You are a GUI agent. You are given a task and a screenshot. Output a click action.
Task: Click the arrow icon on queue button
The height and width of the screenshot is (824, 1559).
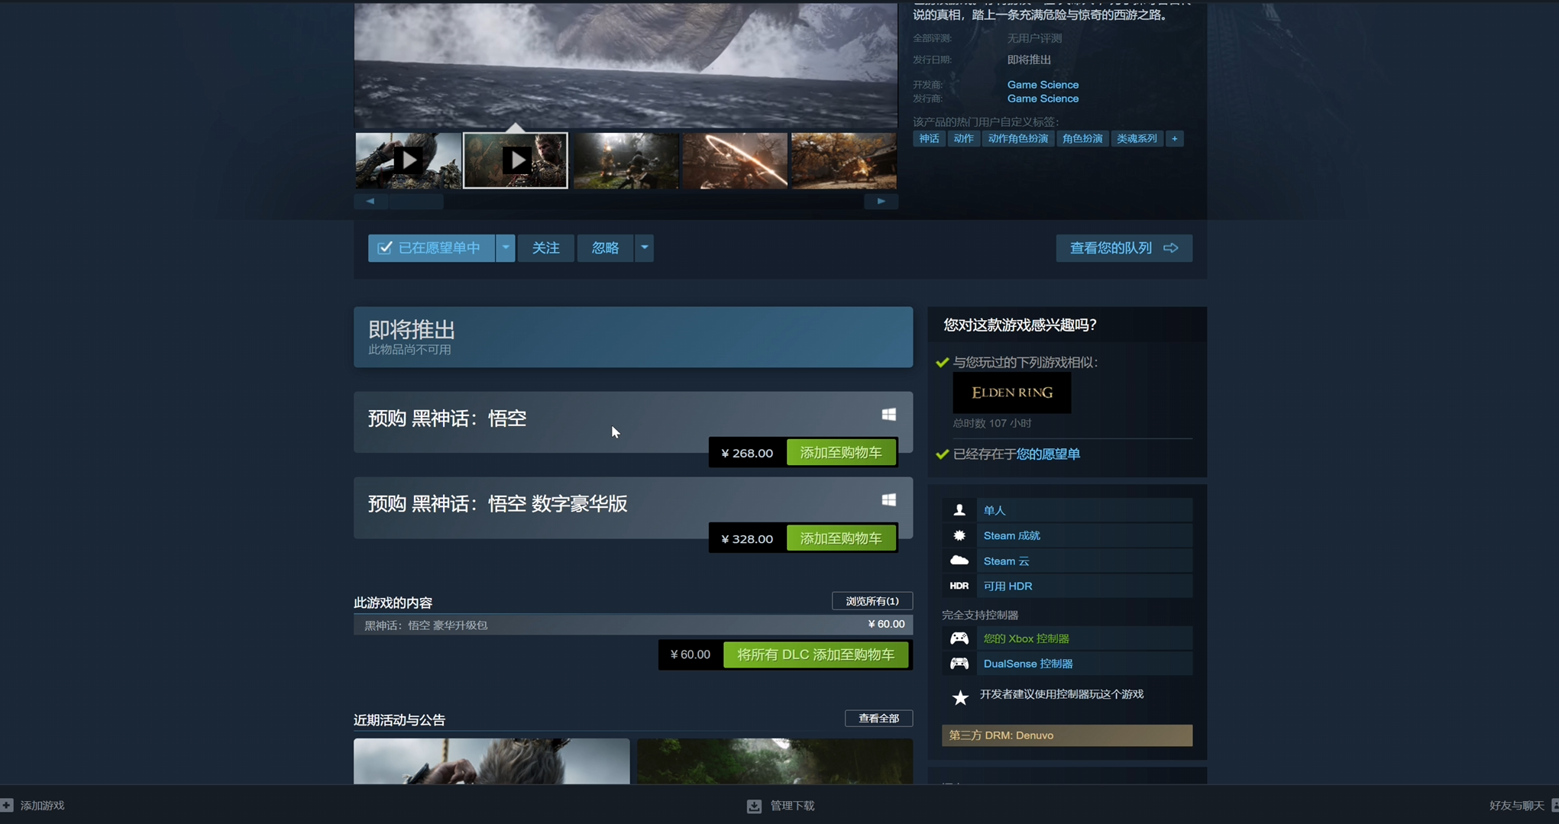click(1170, 248)
